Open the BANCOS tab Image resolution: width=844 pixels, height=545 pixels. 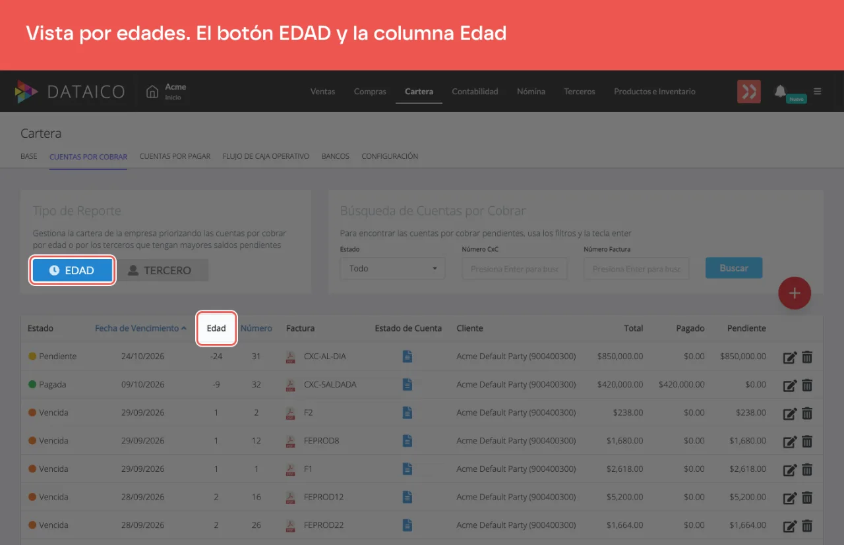click(x=336, y=157)
